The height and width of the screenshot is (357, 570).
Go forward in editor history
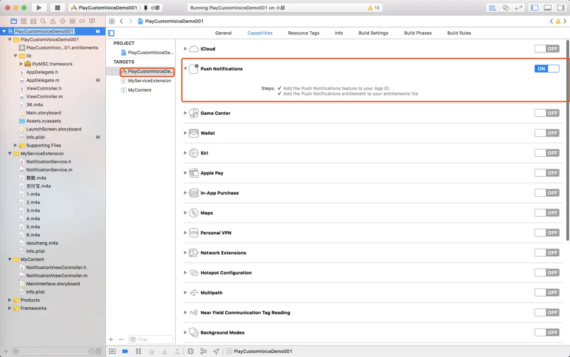(x=131, y=21)
